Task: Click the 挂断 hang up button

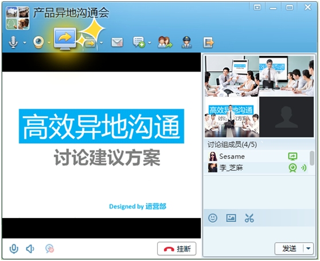Action: click(177, 248)
